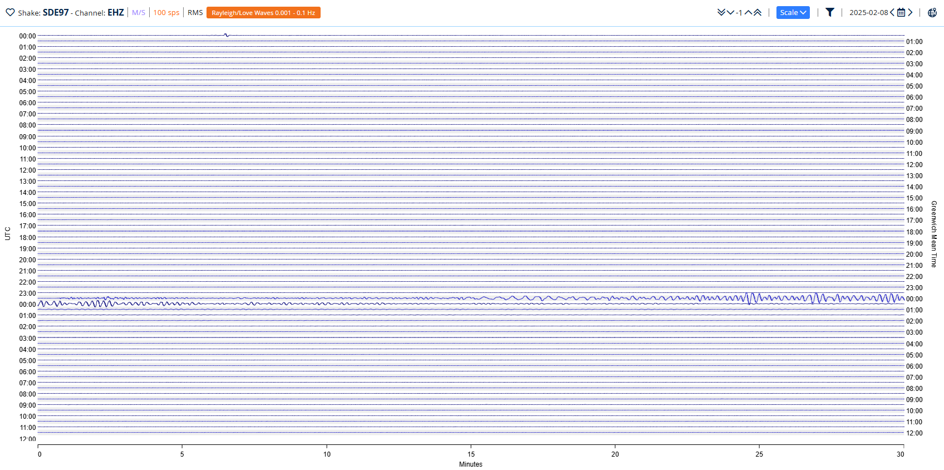The image size is (944, 470).
Task: Click the EHZ channel name
Action: pos(116,12)
